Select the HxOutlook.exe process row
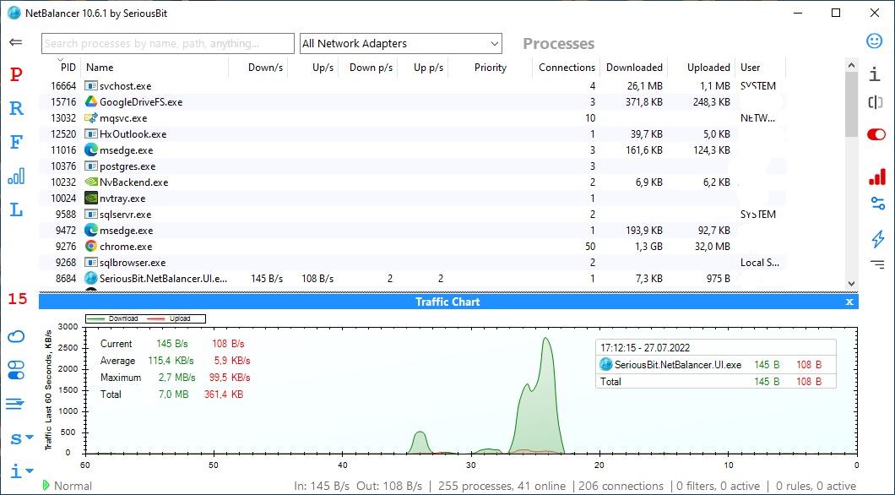 click(x=412, y=134)
